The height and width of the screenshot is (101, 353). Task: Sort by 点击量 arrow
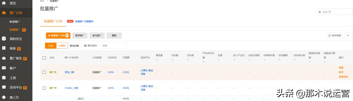coord(172,60)
